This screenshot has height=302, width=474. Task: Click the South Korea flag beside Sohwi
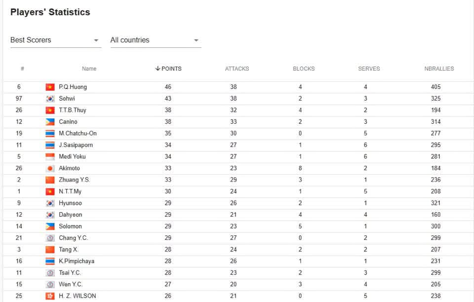50,99
